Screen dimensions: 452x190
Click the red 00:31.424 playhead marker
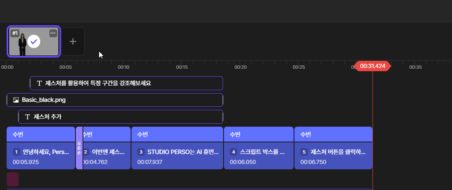pos(372,66)
